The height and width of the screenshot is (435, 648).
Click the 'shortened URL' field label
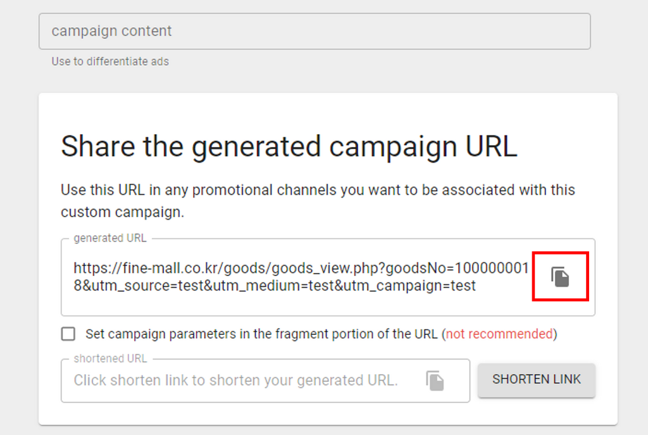pyautogui.click(x=110, y=358)
